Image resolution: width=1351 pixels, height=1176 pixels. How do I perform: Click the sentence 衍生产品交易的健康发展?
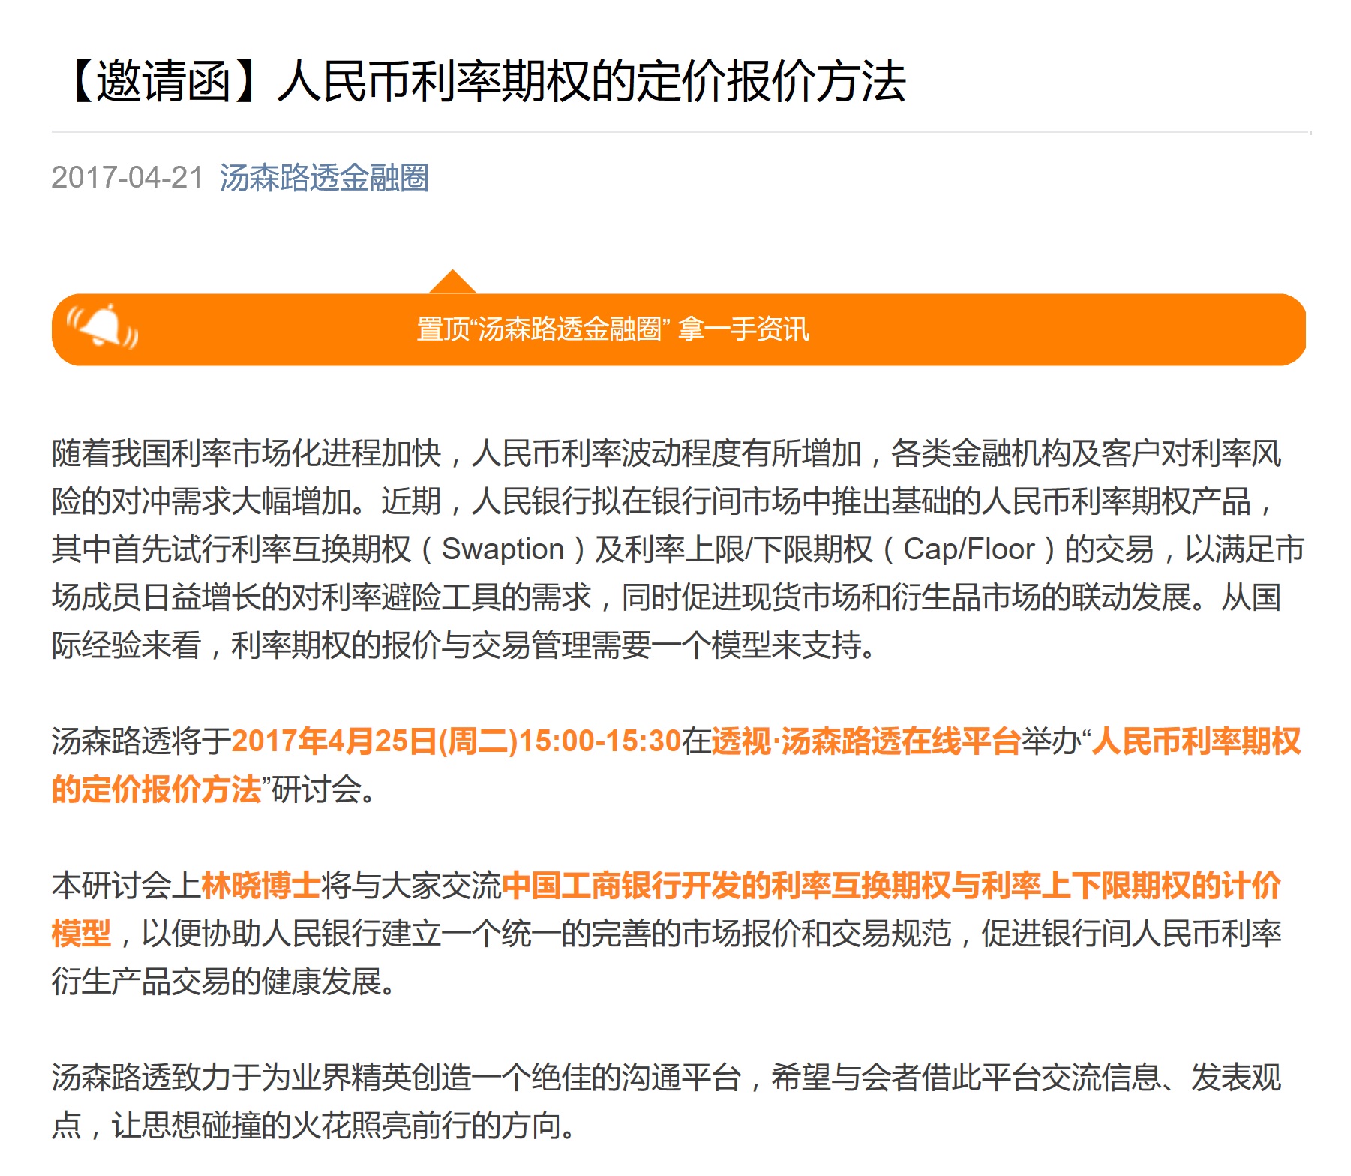pos(223,982)
